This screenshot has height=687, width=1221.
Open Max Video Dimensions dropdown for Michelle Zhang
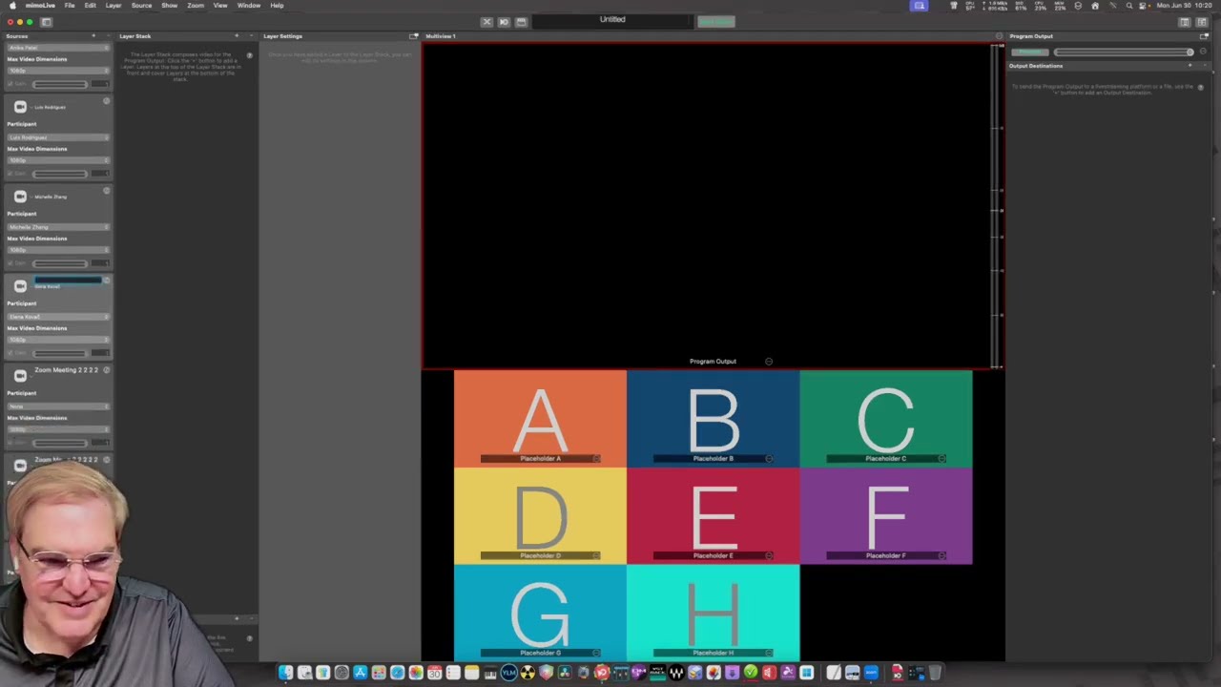tap(58, 250)
